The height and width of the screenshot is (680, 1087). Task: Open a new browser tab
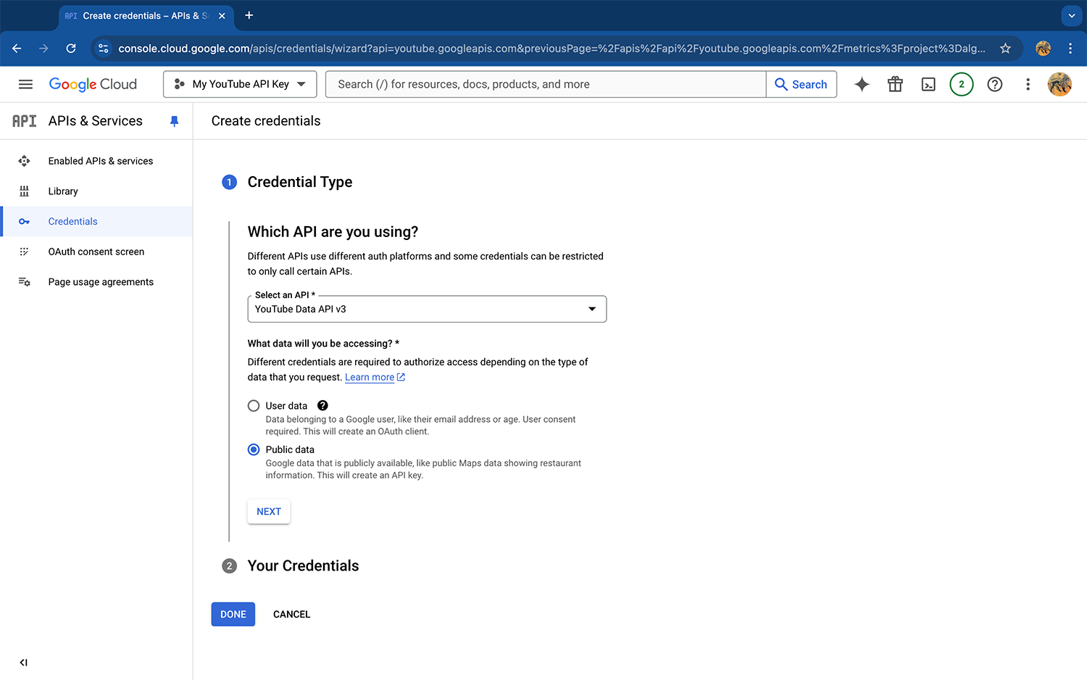[x=249, y=15]
